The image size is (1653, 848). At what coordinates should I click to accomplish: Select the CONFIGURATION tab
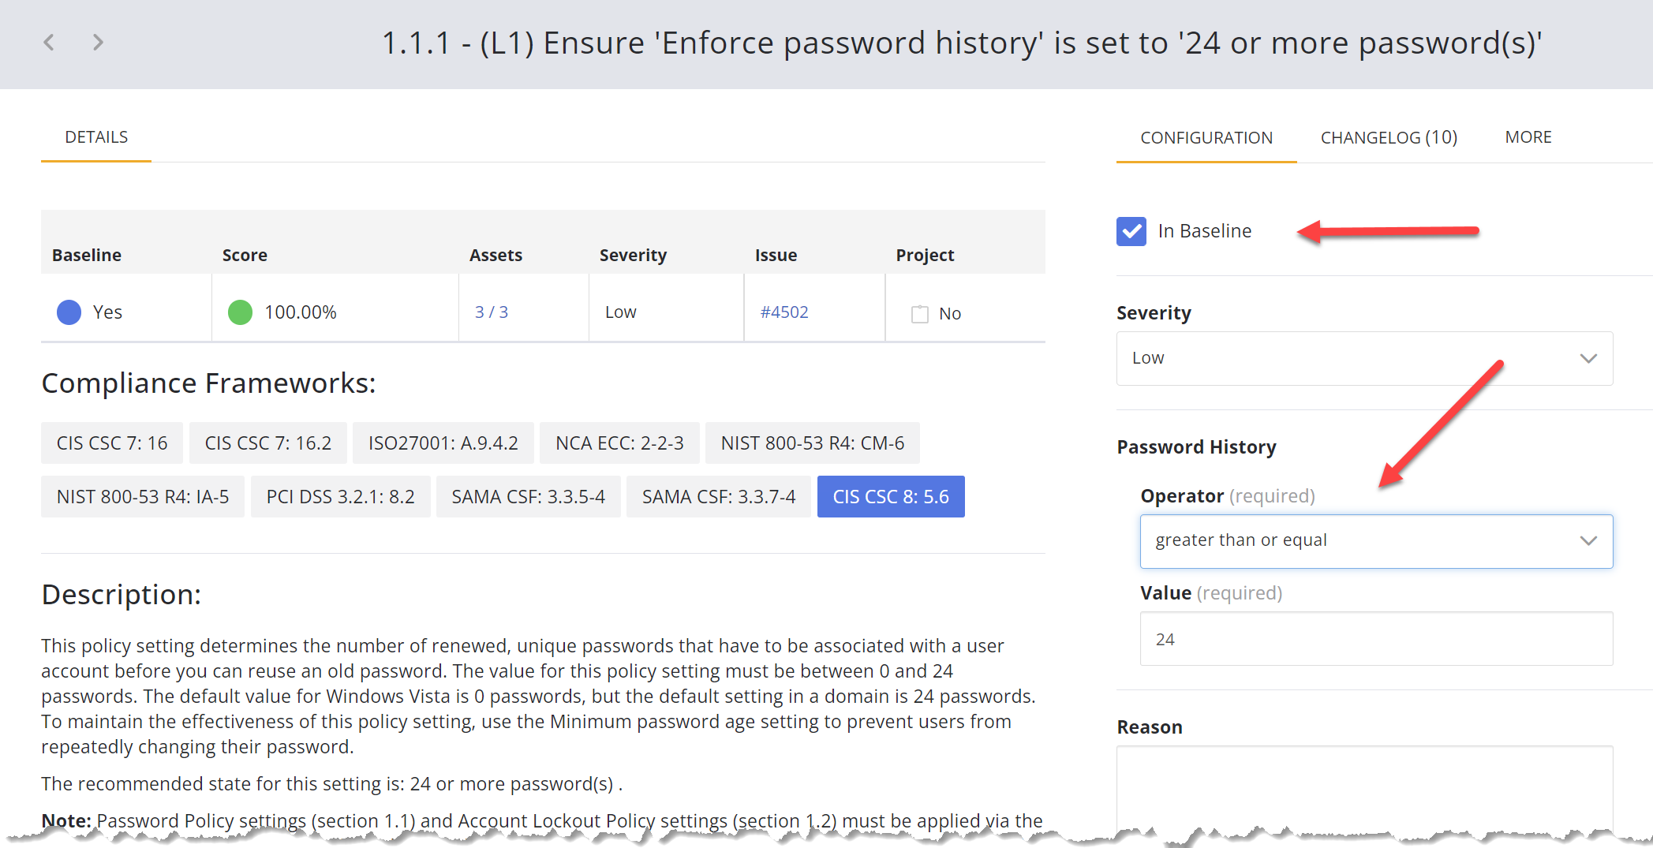coord(1206,138)
